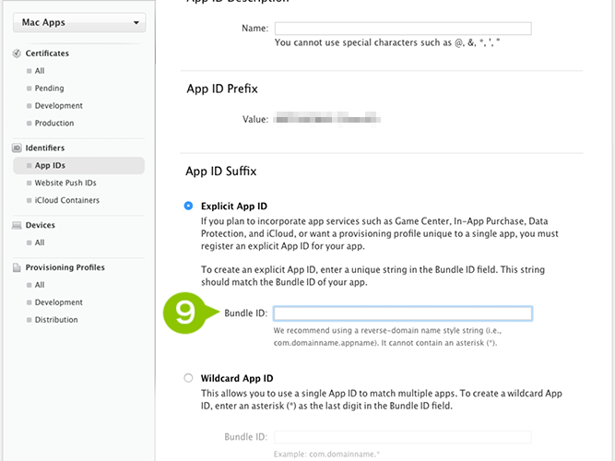The width and height of the screenshot is (615, 461).
Task: Click the Devices heading
Action: [40, 225]
